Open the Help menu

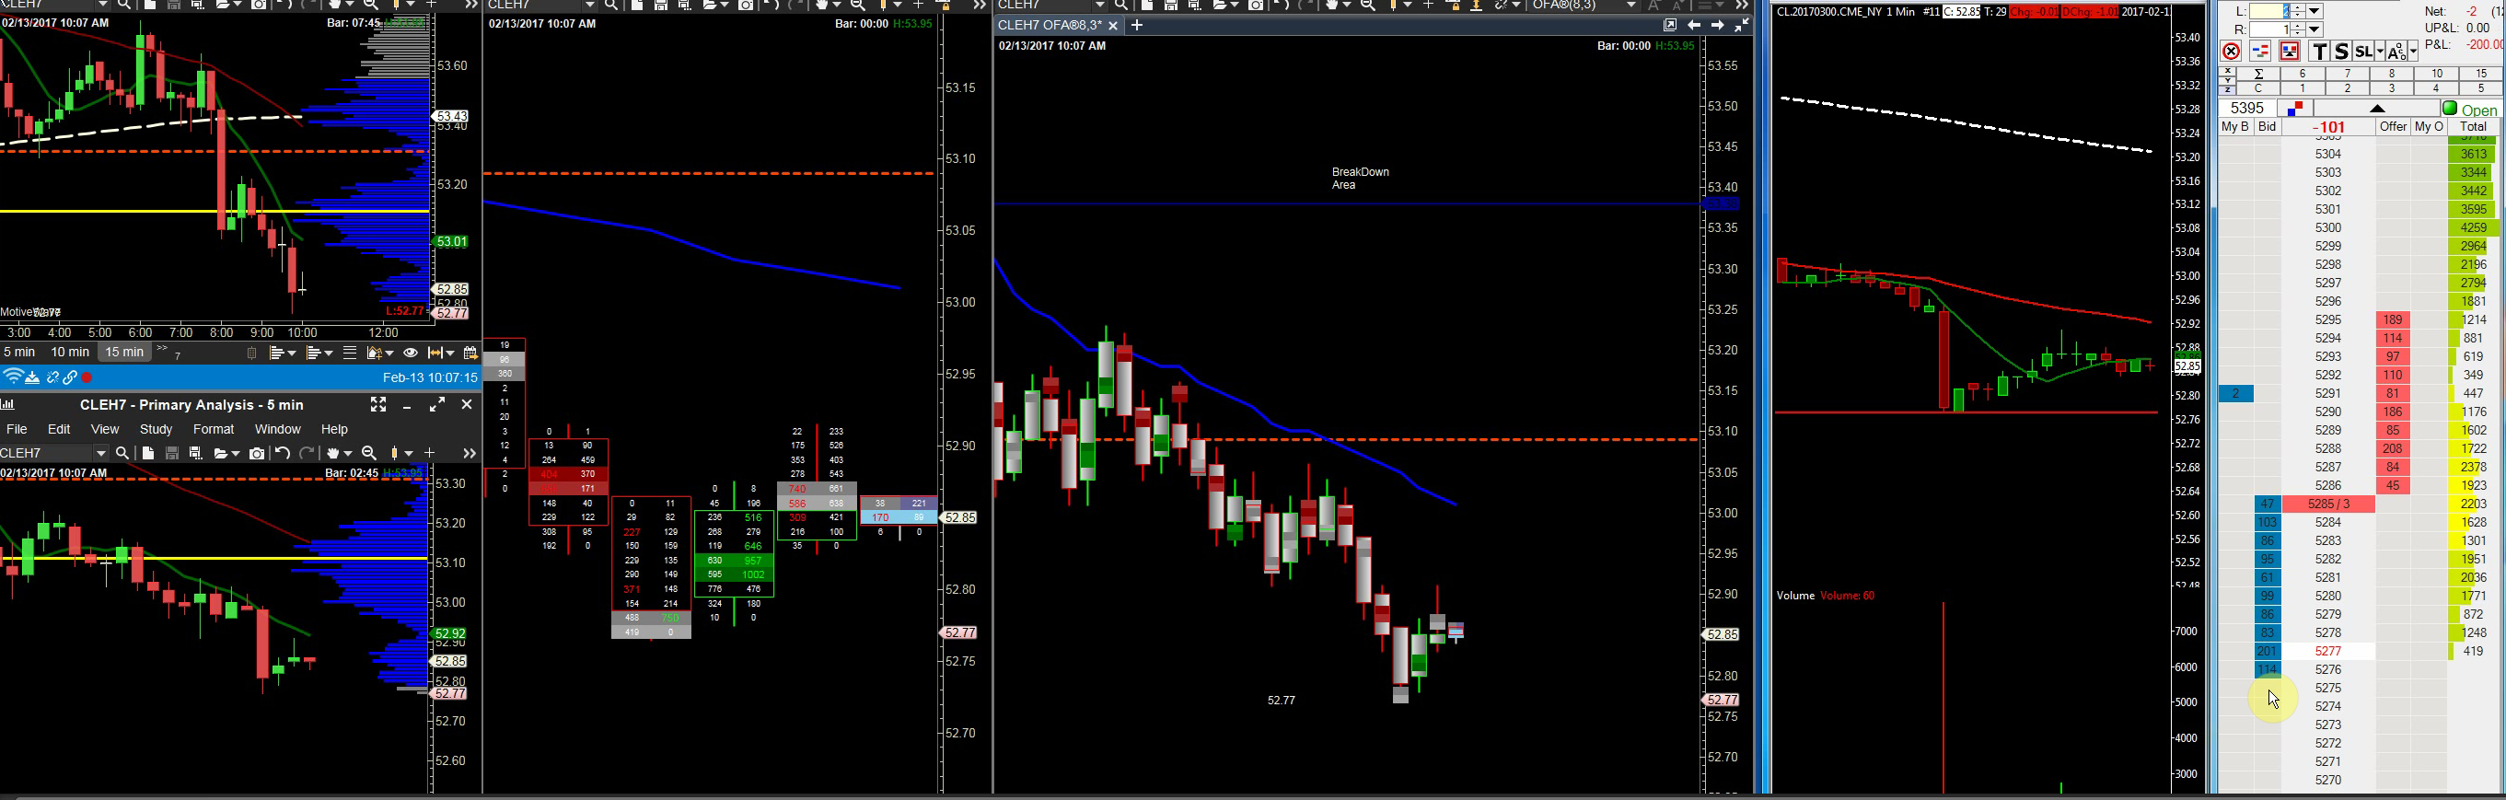[x=334, y=429]
